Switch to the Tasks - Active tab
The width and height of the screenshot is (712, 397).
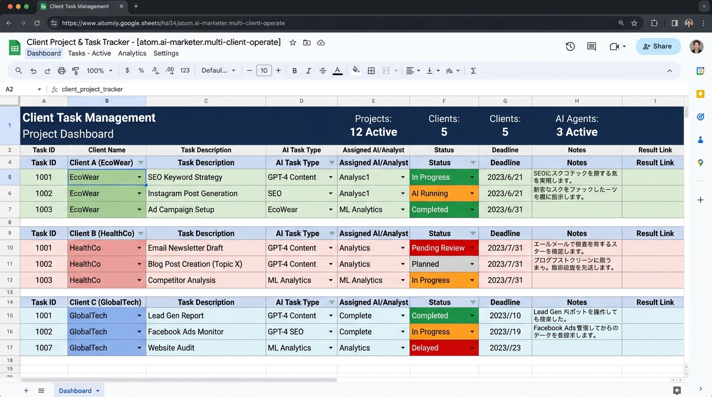[x=90, y=53]
